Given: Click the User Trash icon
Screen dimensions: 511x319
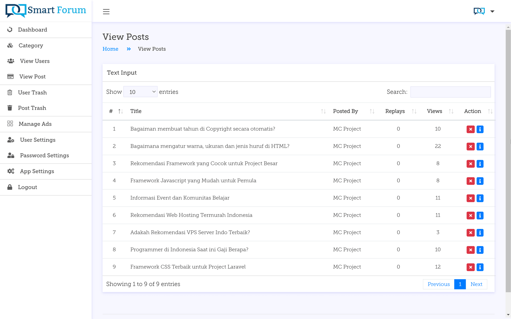Looking at the screenshot, I should 10,92.
